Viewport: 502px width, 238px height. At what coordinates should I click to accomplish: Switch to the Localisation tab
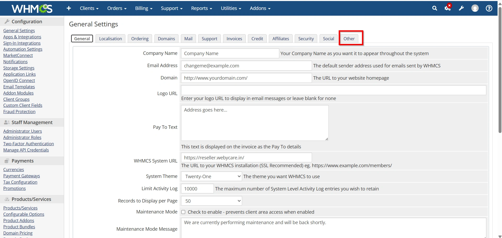[x=110, y=39]
